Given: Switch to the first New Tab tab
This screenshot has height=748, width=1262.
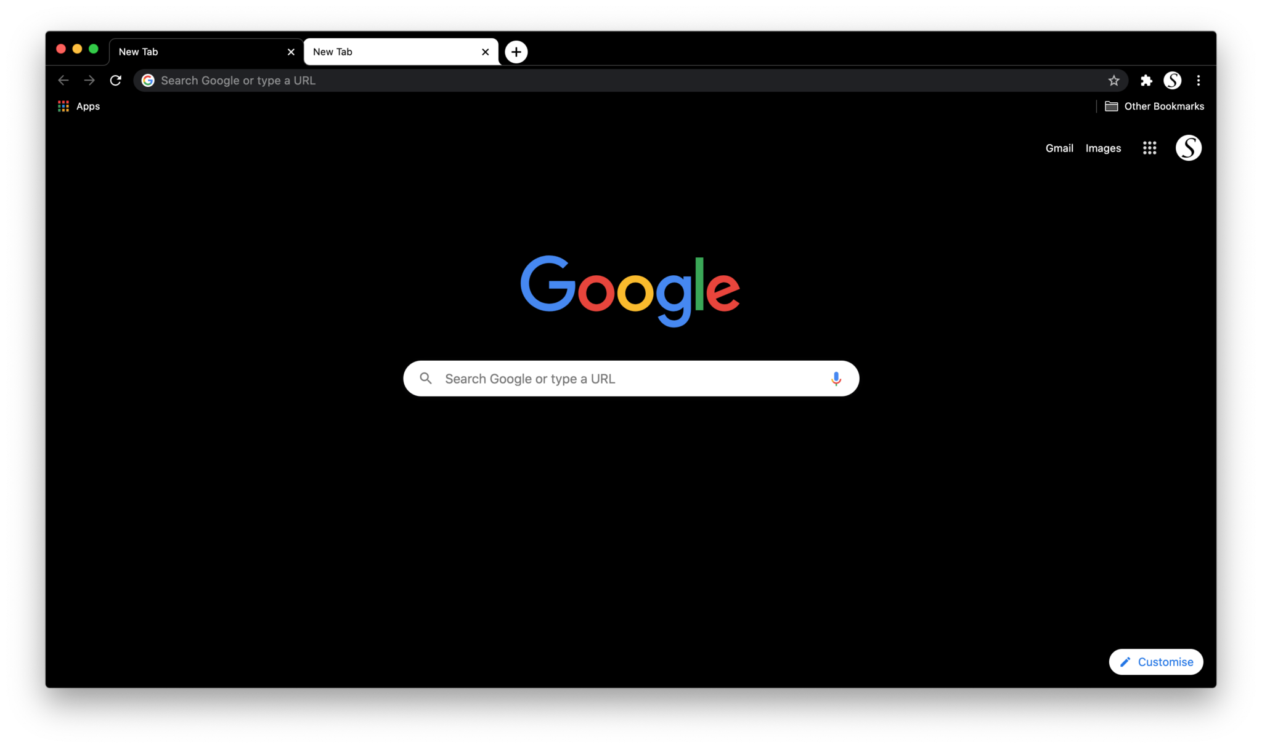Looking at the screenshot, I should (x=200, y=50).
